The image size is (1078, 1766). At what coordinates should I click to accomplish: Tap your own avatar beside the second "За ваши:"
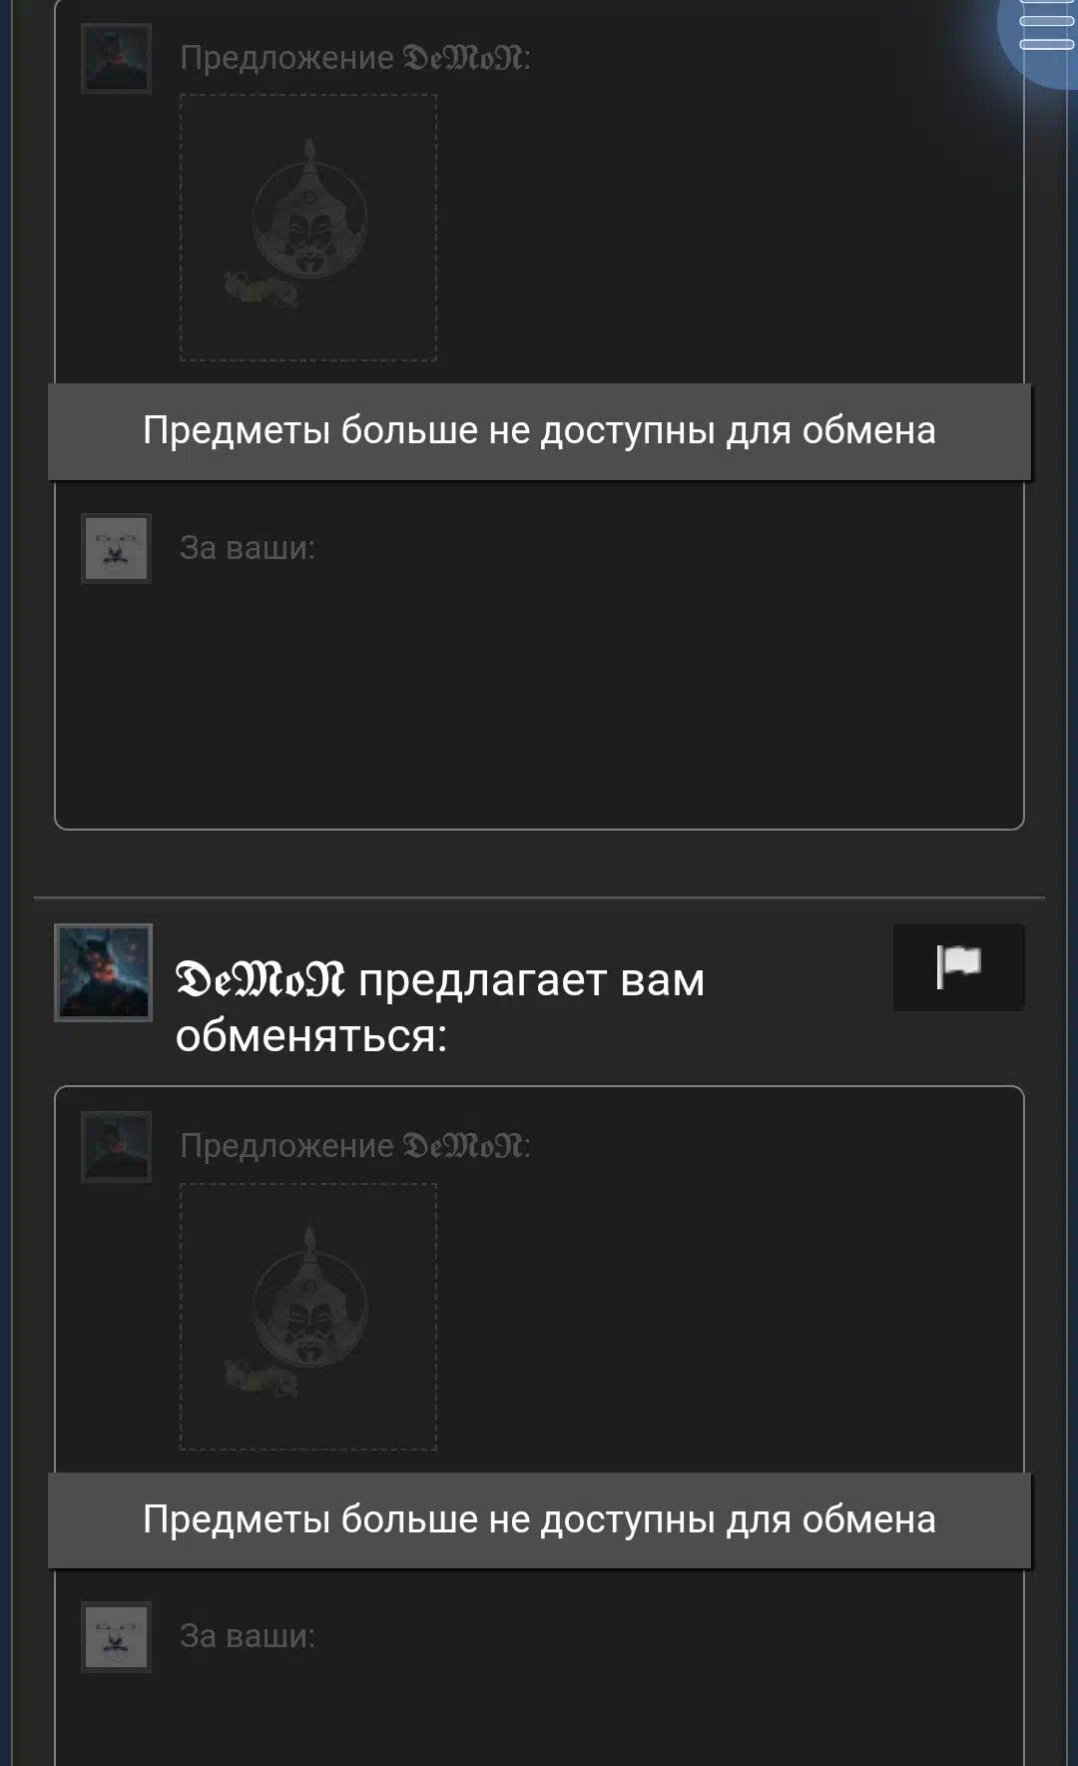tap(116, 1637)
